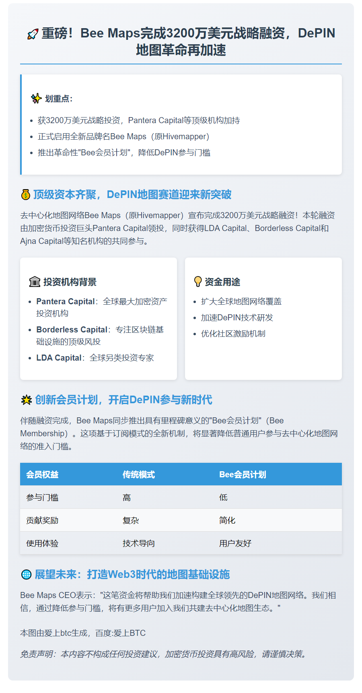The image size is (362, 693).
Task: Click the LDA Capital list item
Action: (x=95, y=358)
